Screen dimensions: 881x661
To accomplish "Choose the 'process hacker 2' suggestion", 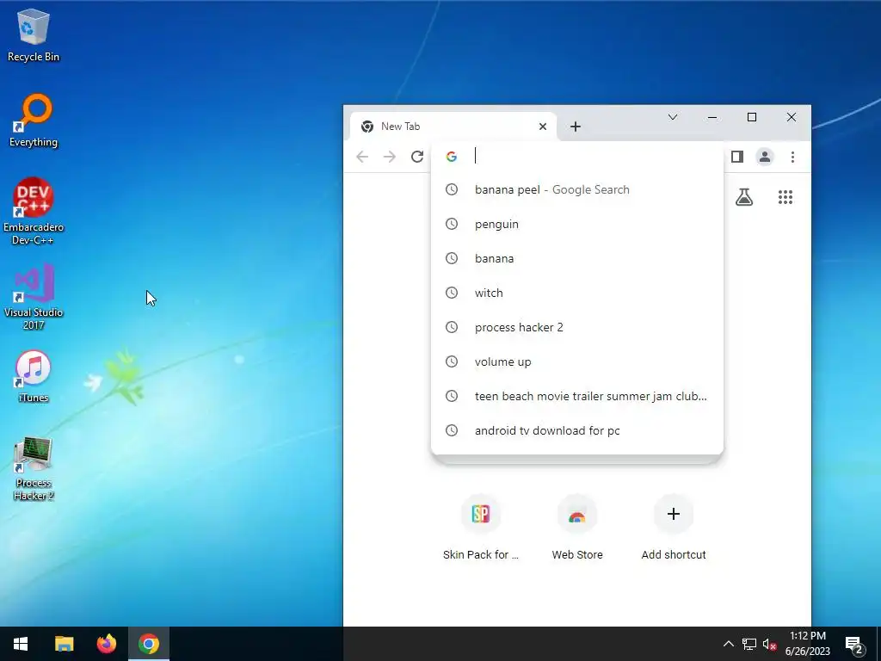I will pos(577,327).
